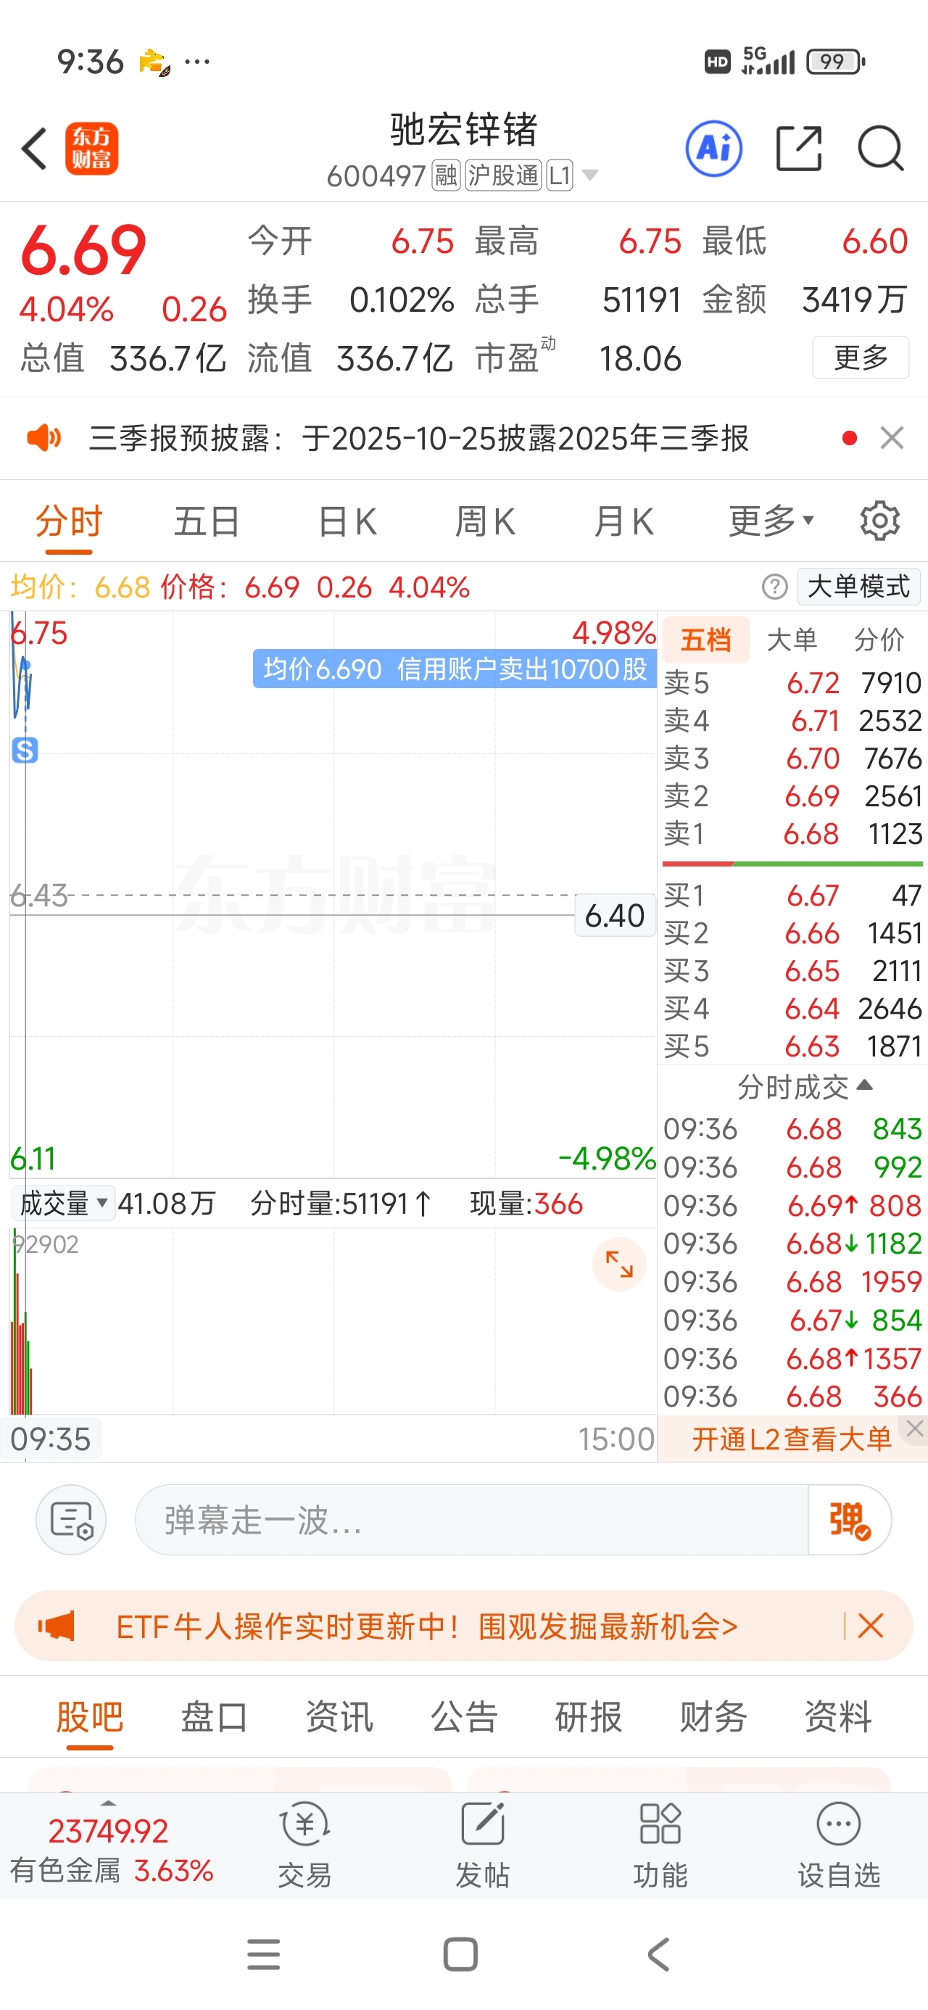Tap the 功能 grid icon
The height and width of the screenshot is (2010, 928).
[x=660, y=1824]
